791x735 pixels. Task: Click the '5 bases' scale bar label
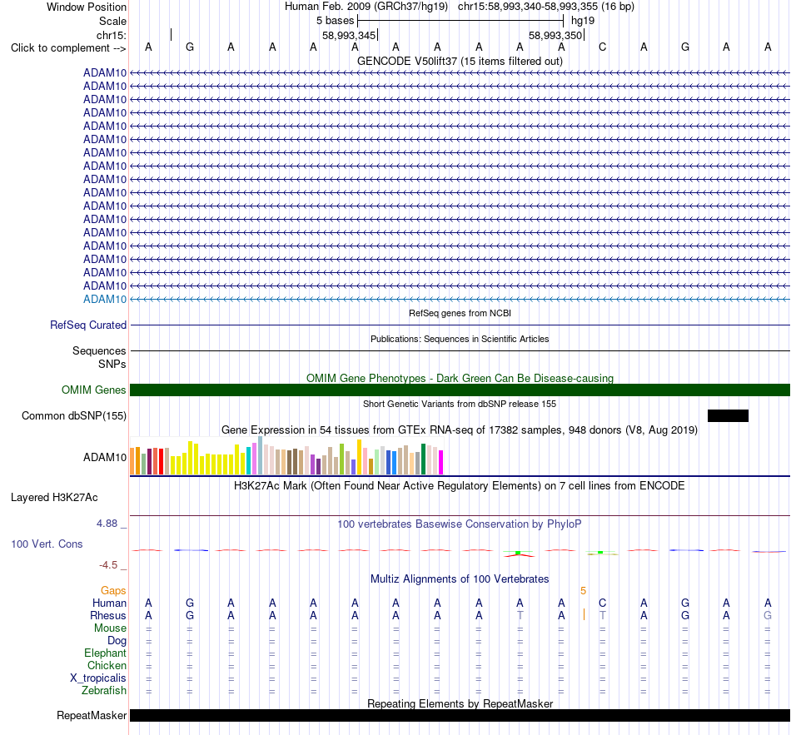(335, 21)
